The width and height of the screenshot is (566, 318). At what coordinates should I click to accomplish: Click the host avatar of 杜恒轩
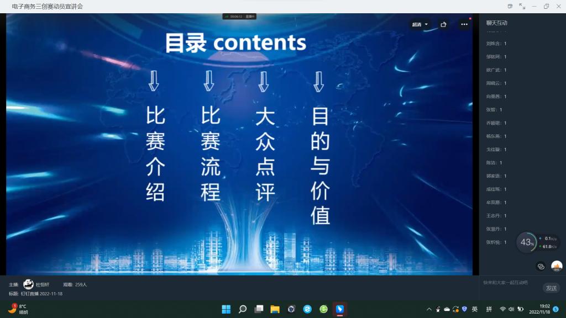click(x=28, y=284)
